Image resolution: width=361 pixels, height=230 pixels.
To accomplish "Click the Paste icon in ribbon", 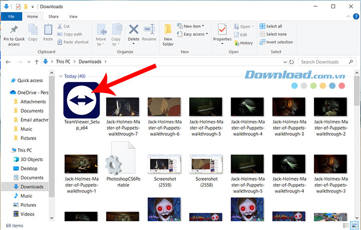I will 48,31.
